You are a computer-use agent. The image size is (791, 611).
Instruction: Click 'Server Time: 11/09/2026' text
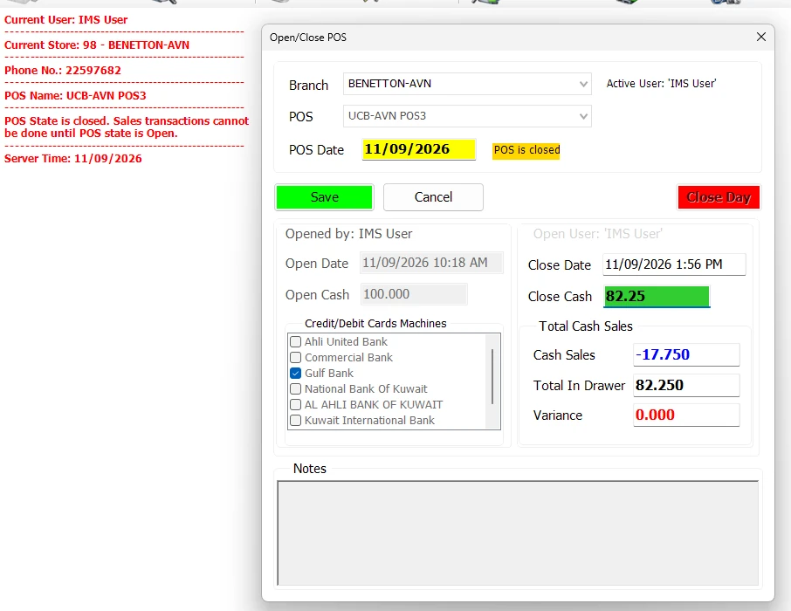(73, 159)
